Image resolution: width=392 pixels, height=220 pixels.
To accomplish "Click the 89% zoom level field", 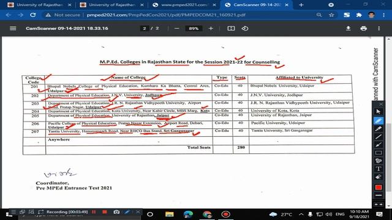I will pyautogui.click(x=194, y=29).
